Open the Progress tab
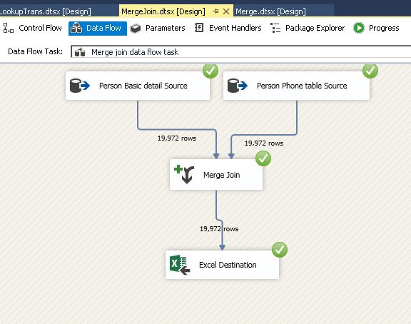 click(x=377, y=28)
